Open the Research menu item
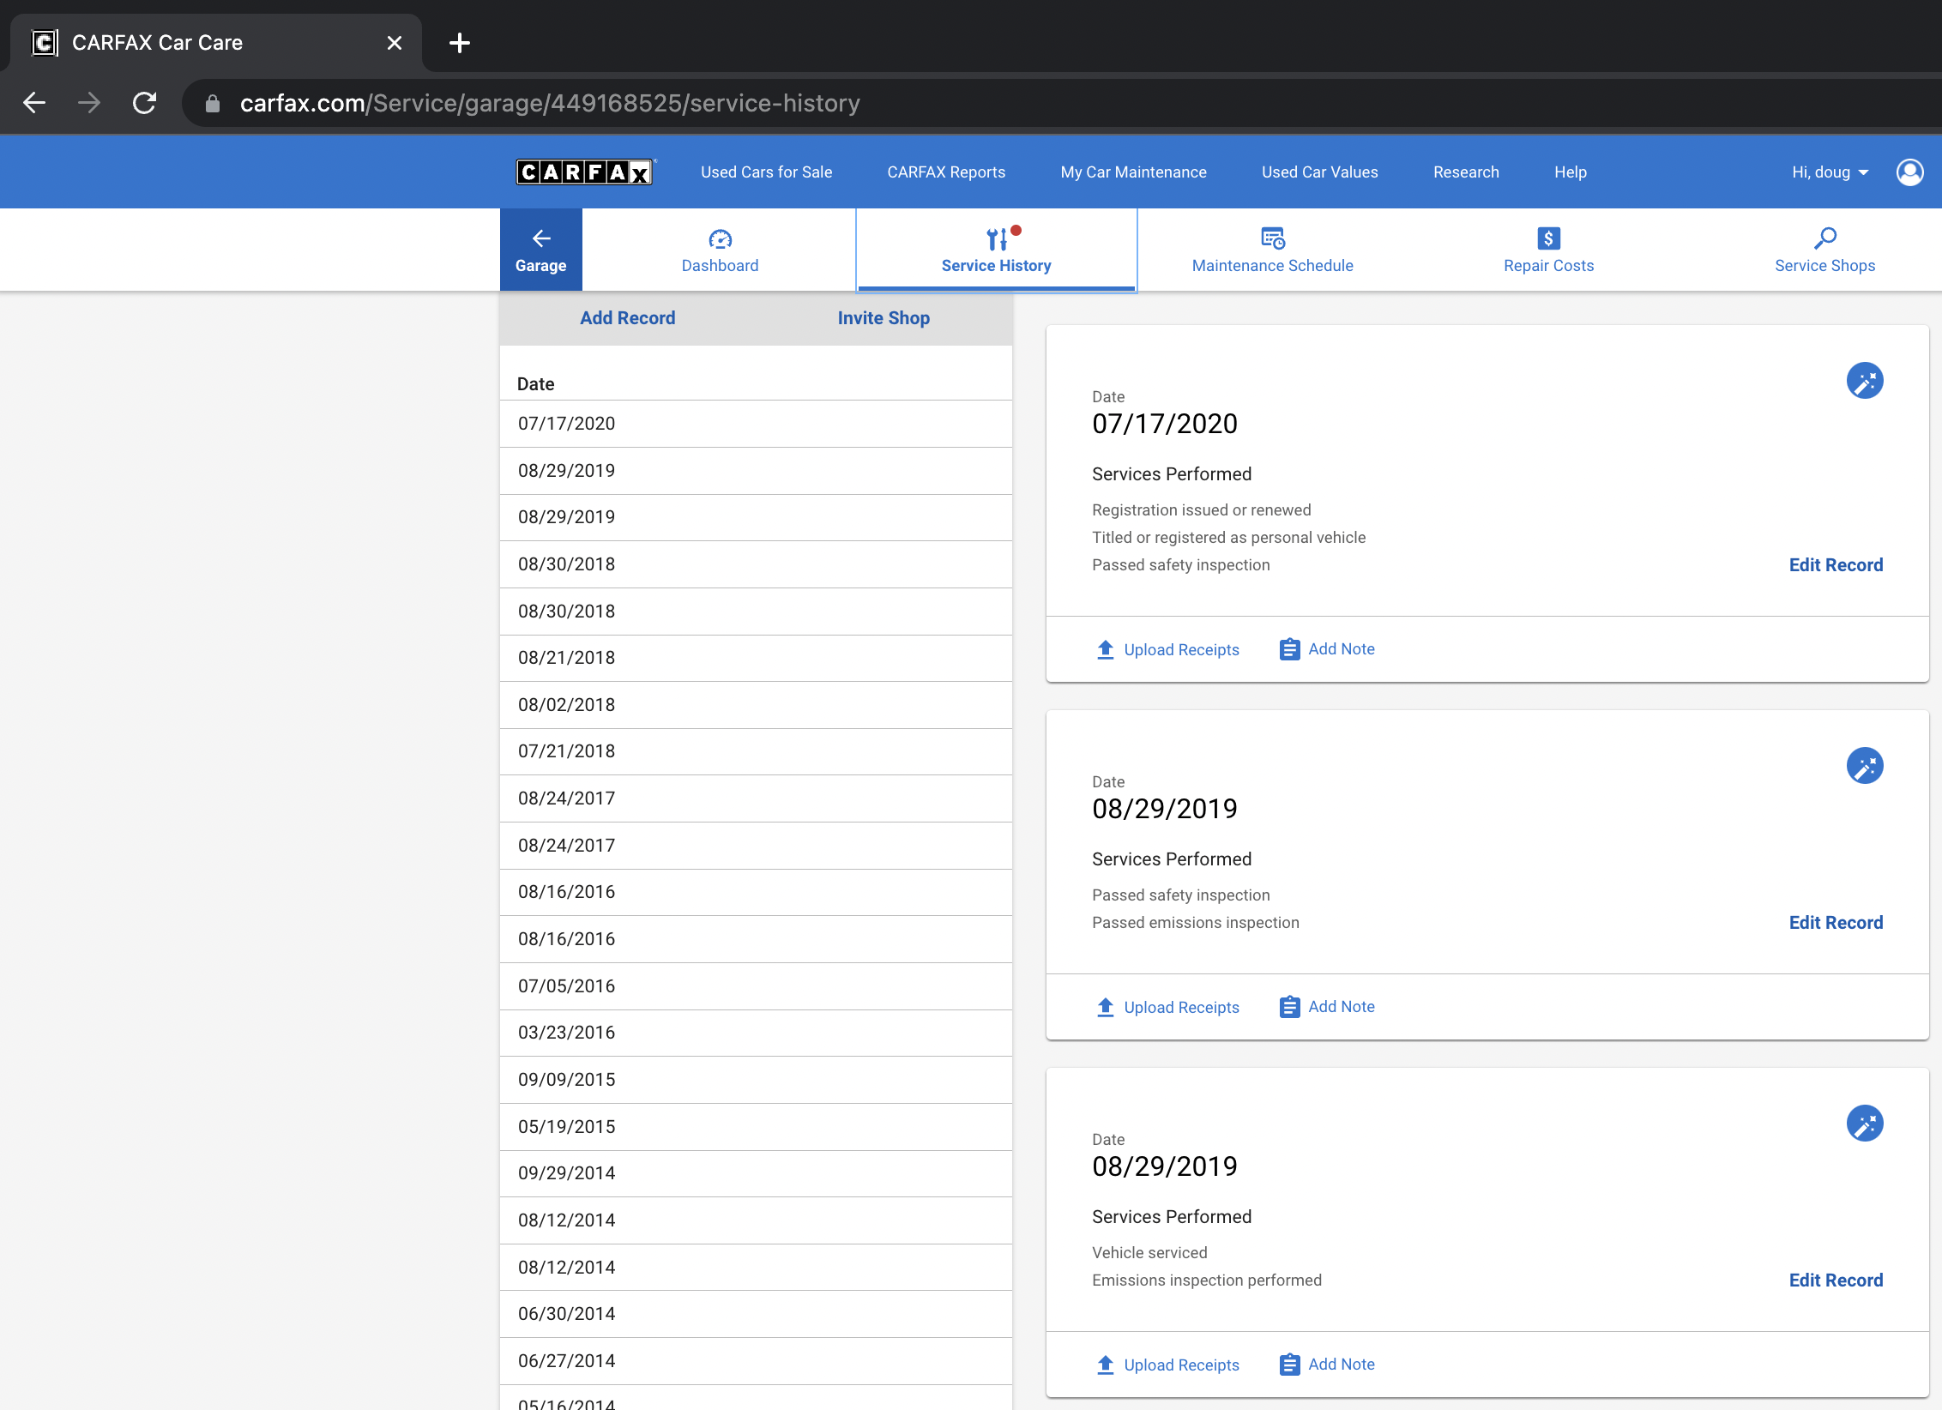 coord(1466,172)
